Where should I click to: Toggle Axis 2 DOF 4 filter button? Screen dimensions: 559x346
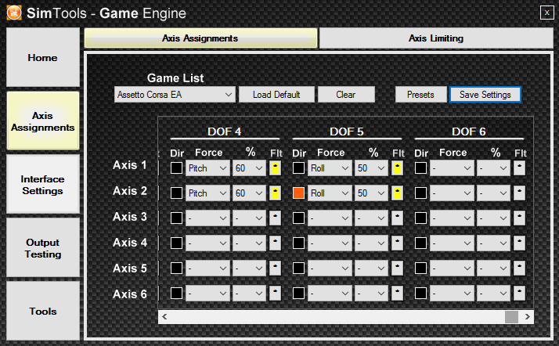[x=276, y=193]
